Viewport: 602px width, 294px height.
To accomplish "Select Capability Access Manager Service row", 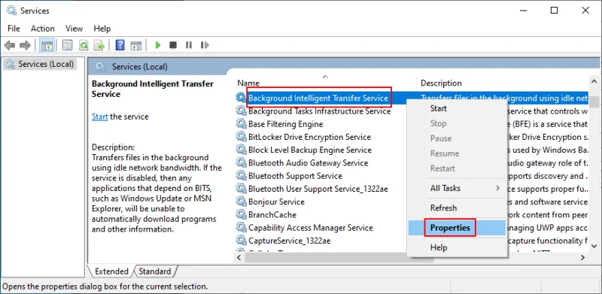I will point(311,228).
